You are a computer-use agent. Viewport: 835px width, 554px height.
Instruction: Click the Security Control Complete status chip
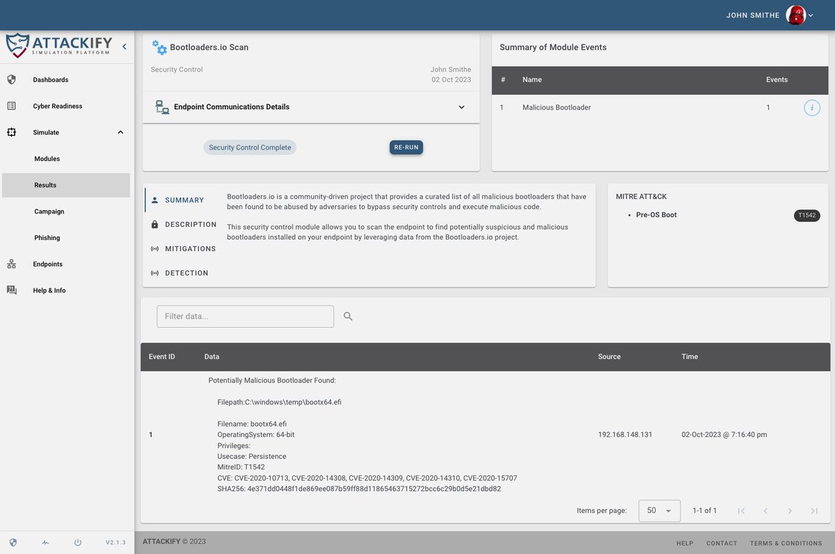250,148
